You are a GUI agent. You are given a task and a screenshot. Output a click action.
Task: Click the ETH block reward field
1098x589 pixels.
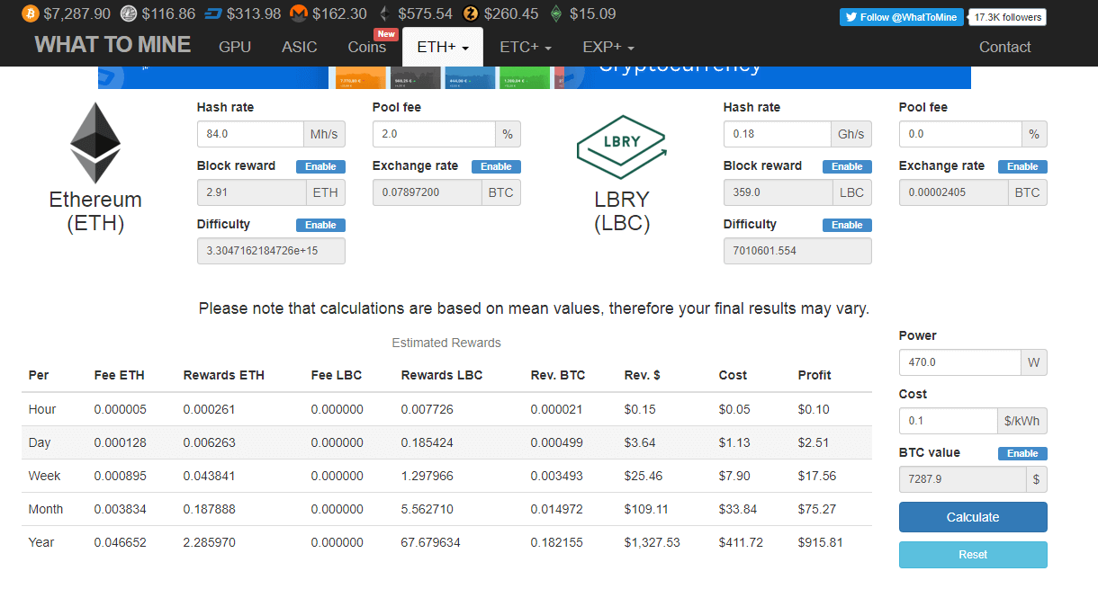(252, 192)
